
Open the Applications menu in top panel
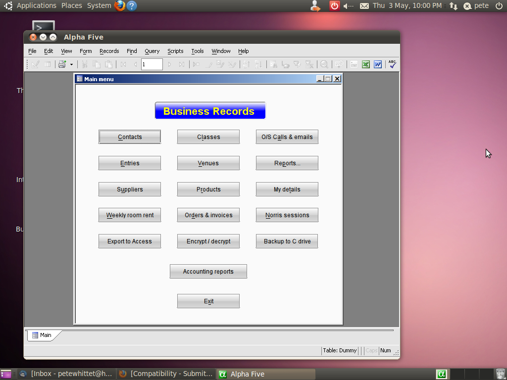click(36, 5)
